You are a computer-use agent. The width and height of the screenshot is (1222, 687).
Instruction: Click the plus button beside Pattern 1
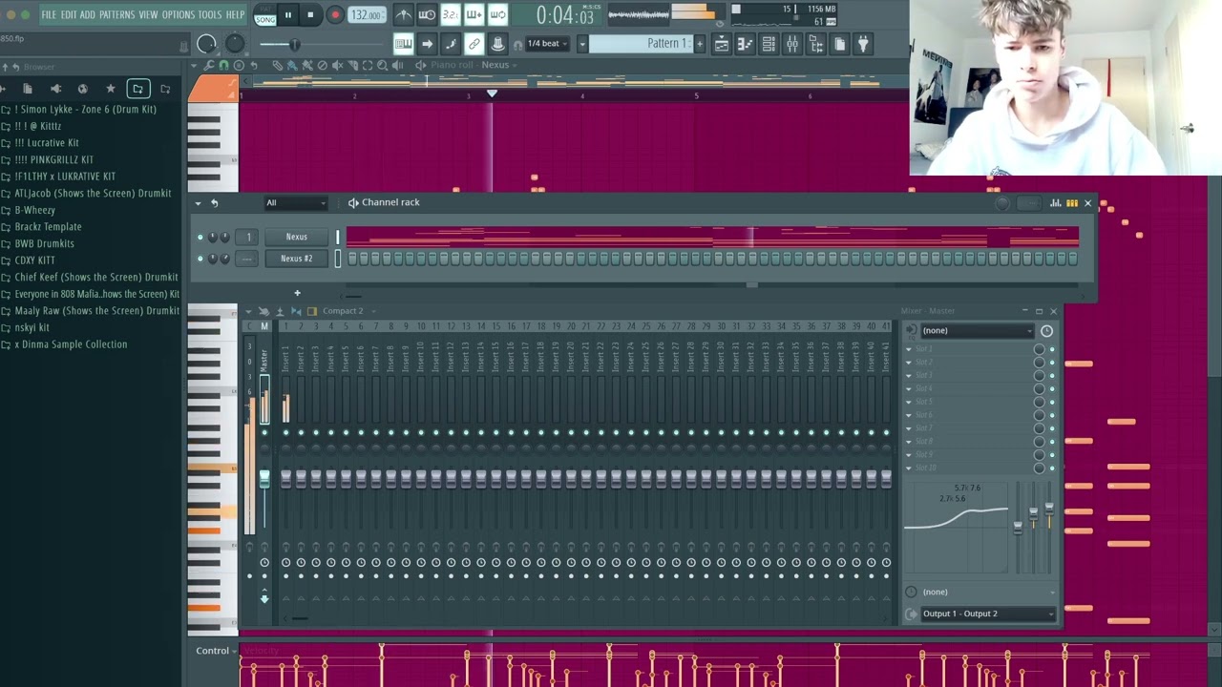[x=700, y=44]
